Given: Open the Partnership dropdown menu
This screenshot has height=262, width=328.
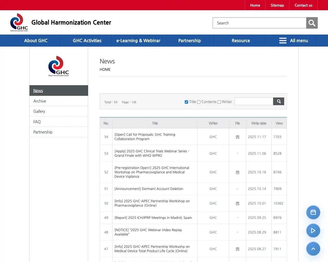Looking at the screenshot, I should tap(189, 40).
